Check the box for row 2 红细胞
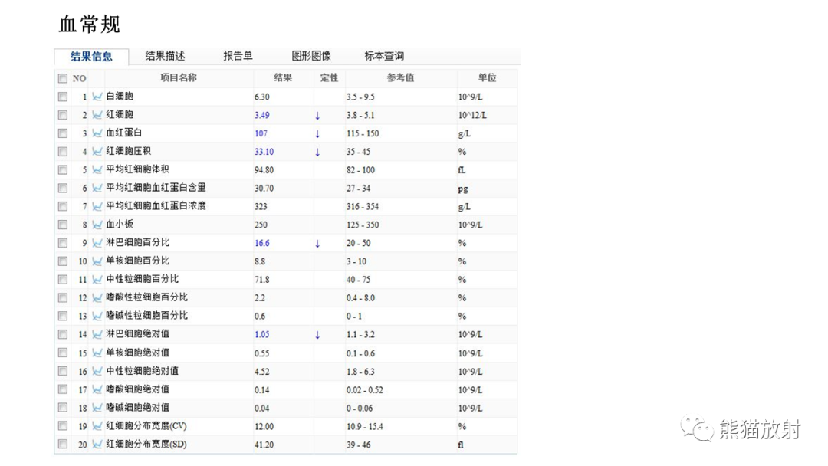The width and height of the screenshot is (828, 466). (63, 115)
